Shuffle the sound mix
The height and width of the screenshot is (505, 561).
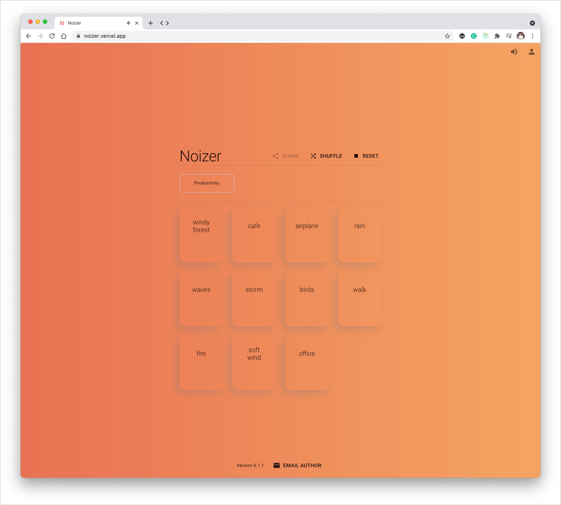tap(326, 156)
